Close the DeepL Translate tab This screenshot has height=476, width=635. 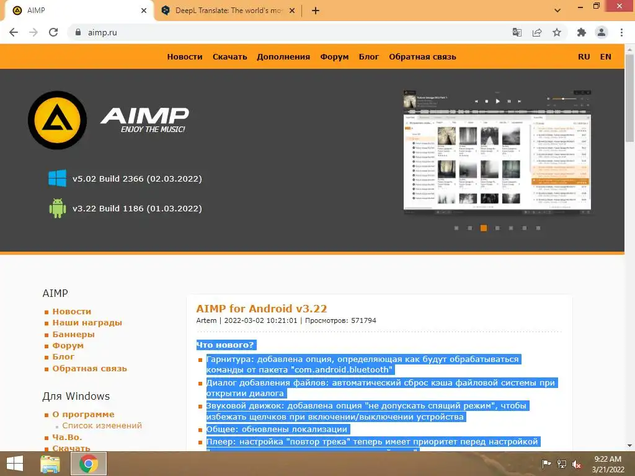click(x=292, y=11)
